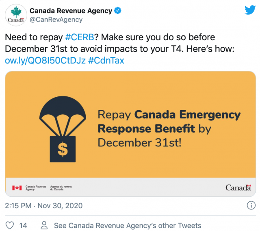Open the #CERB hashtag
Screen dimensions: 260x231
[80, 37]
